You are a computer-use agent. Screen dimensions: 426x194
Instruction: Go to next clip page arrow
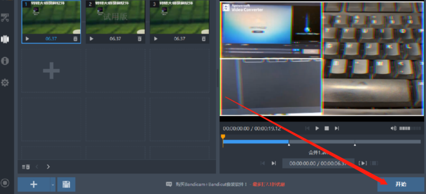[48, 167]
